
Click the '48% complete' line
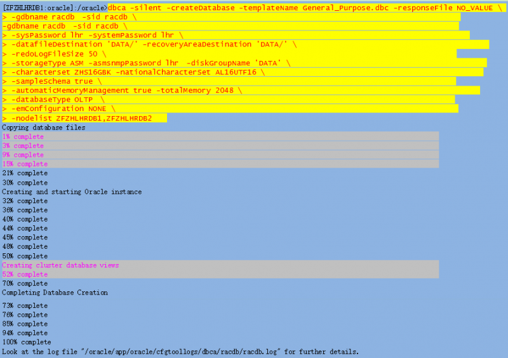coord(25,246)
